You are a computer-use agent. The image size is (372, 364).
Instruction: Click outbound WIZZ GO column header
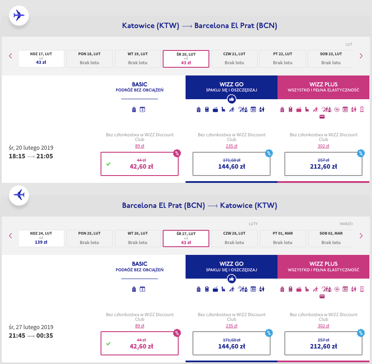click(232, 87)
